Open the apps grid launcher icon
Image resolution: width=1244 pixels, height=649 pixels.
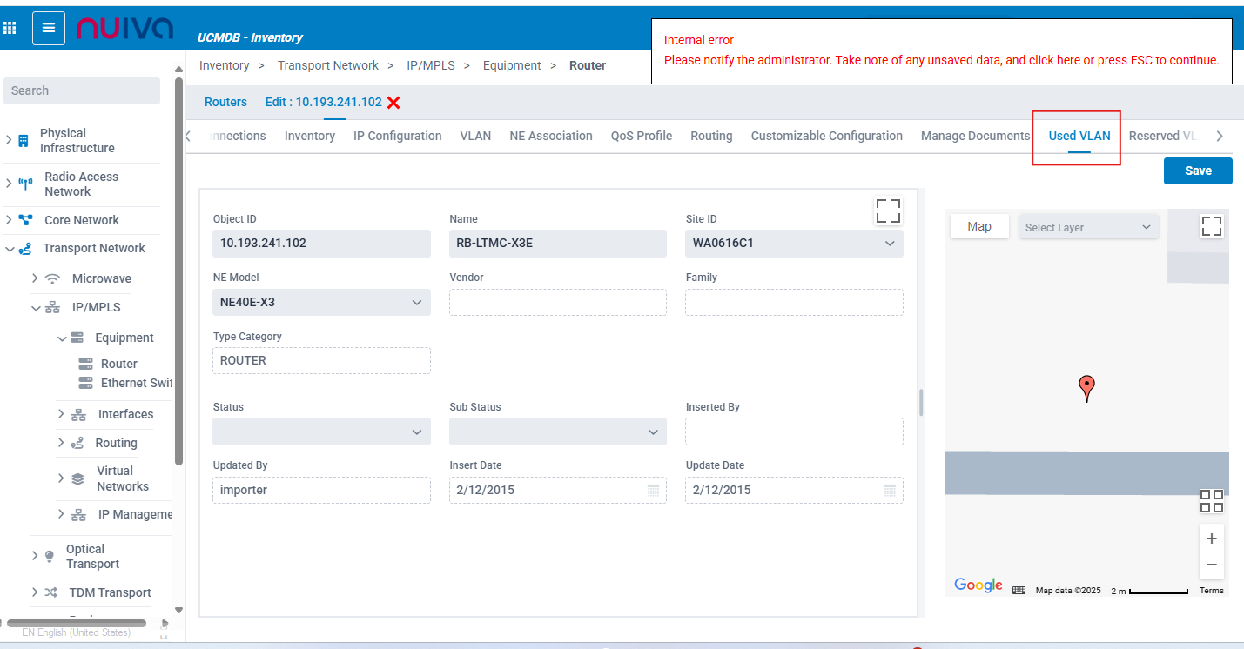[10, 28]
